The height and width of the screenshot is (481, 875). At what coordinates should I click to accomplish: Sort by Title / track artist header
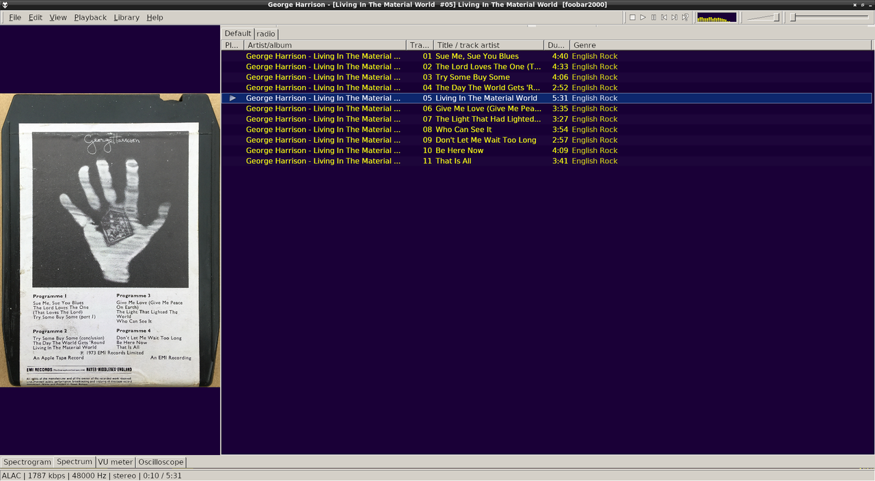point(489,45)
